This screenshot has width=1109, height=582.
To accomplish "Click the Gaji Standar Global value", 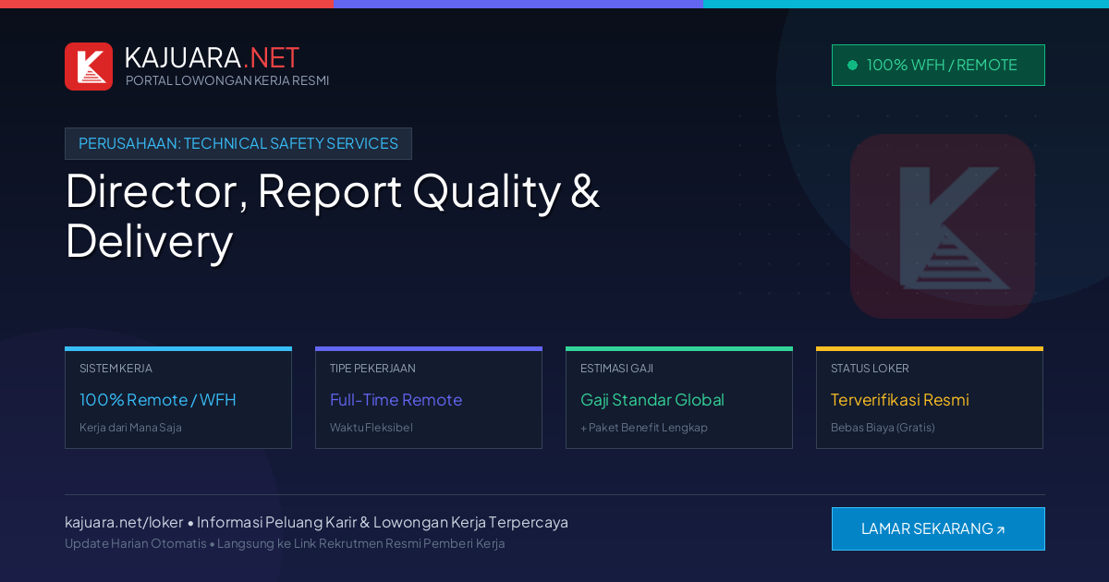I will (x=652, y=400).
